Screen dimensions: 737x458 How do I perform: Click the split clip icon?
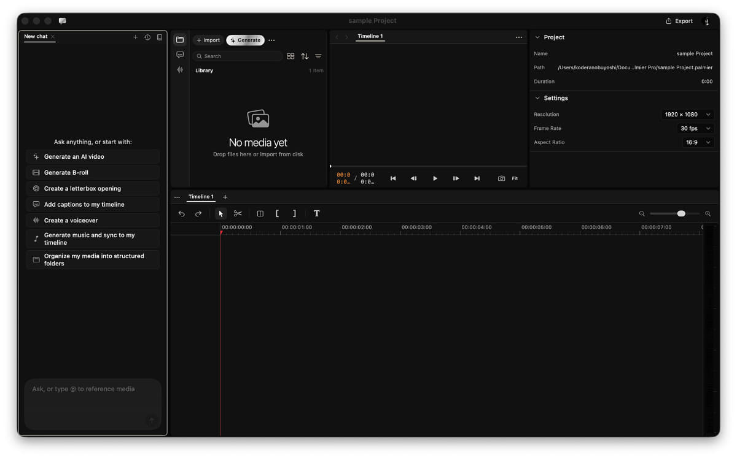pyautogui.click(x=260, y=213)
